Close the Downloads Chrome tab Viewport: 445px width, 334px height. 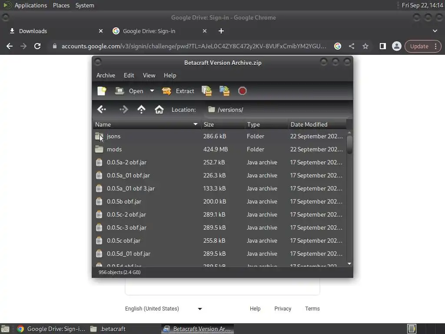tap(101, 31)
